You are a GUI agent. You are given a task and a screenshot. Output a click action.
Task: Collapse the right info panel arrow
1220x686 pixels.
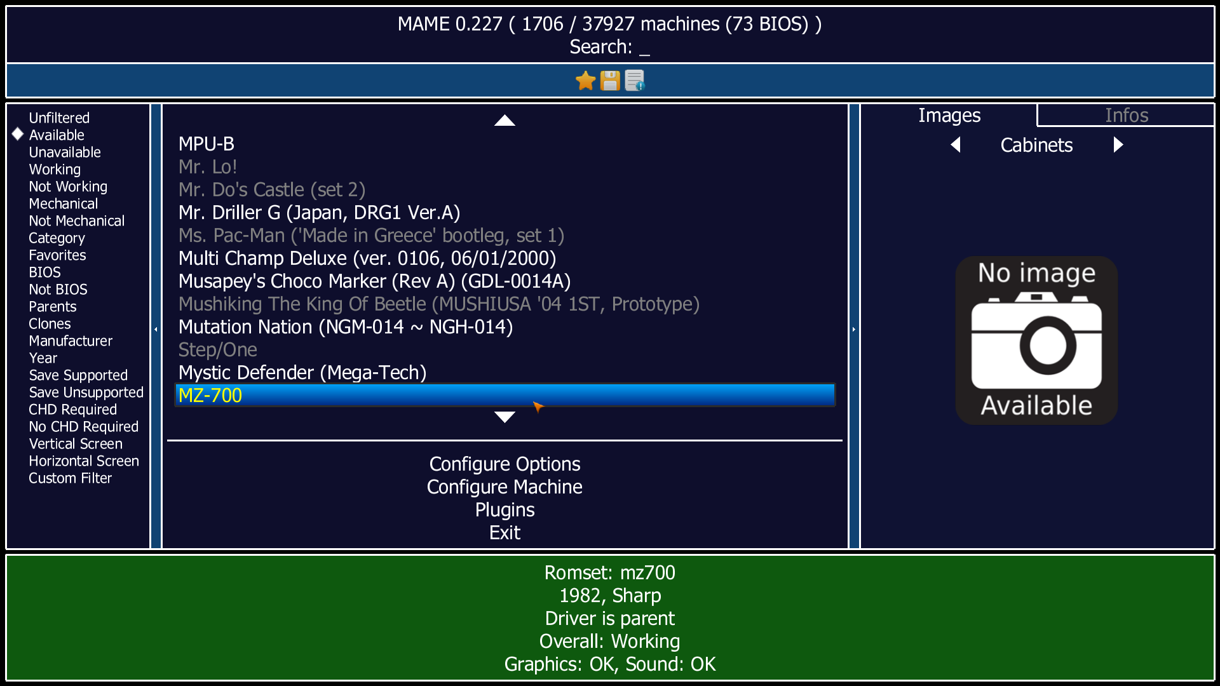point(853,329)
